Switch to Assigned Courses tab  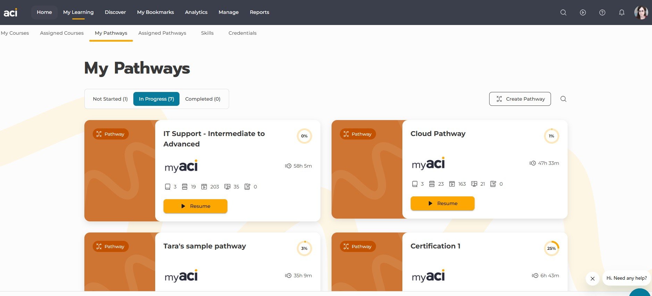(62, 33)
